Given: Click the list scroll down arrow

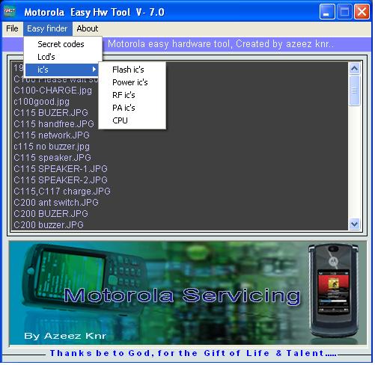Looking at the screenshot, I should 355,224.
